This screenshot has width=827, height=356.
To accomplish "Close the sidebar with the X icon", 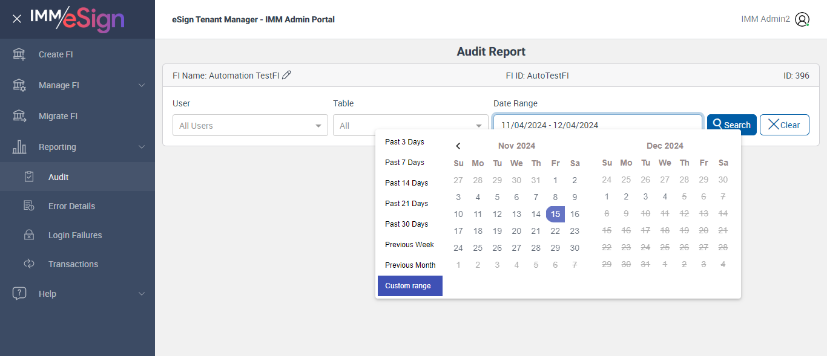I will click(17, 19).
